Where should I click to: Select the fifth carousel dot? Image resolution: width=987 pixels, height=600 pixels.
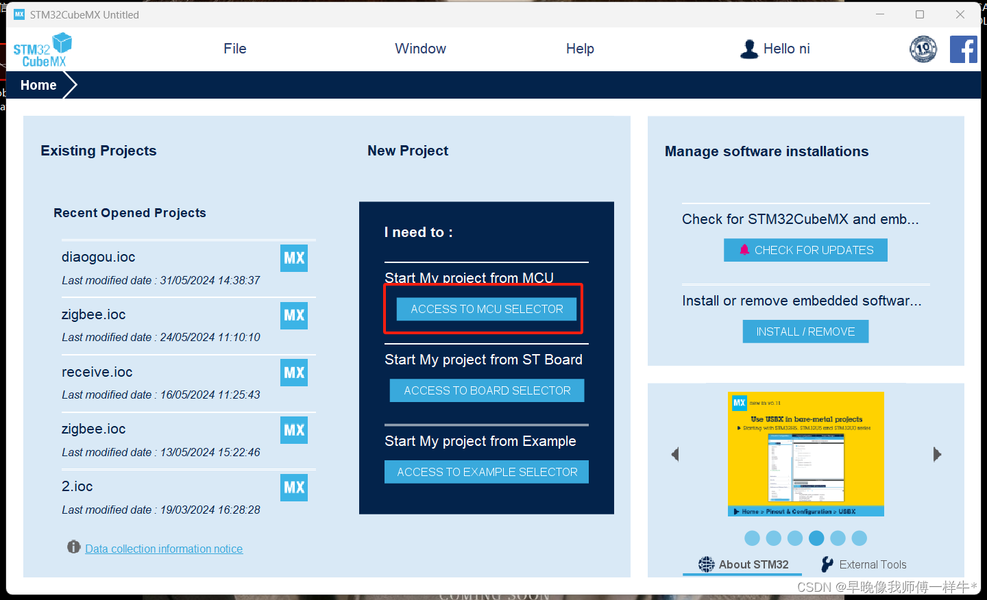838,538
